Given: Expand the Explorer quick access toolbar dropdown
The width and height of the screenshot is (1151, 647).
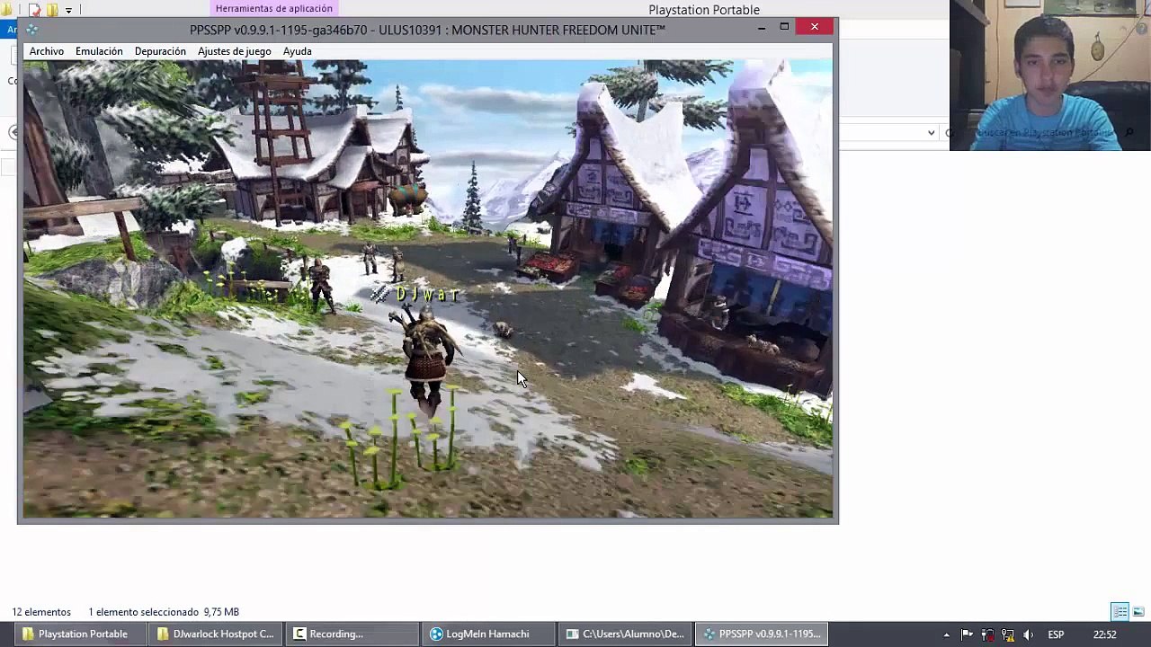Looking at the screenshot, I should tap(68, 10).
